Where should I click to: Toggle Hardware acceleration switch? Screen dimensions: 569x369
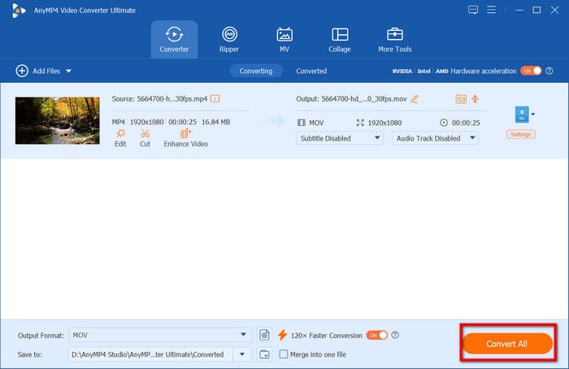pos(531,71)
